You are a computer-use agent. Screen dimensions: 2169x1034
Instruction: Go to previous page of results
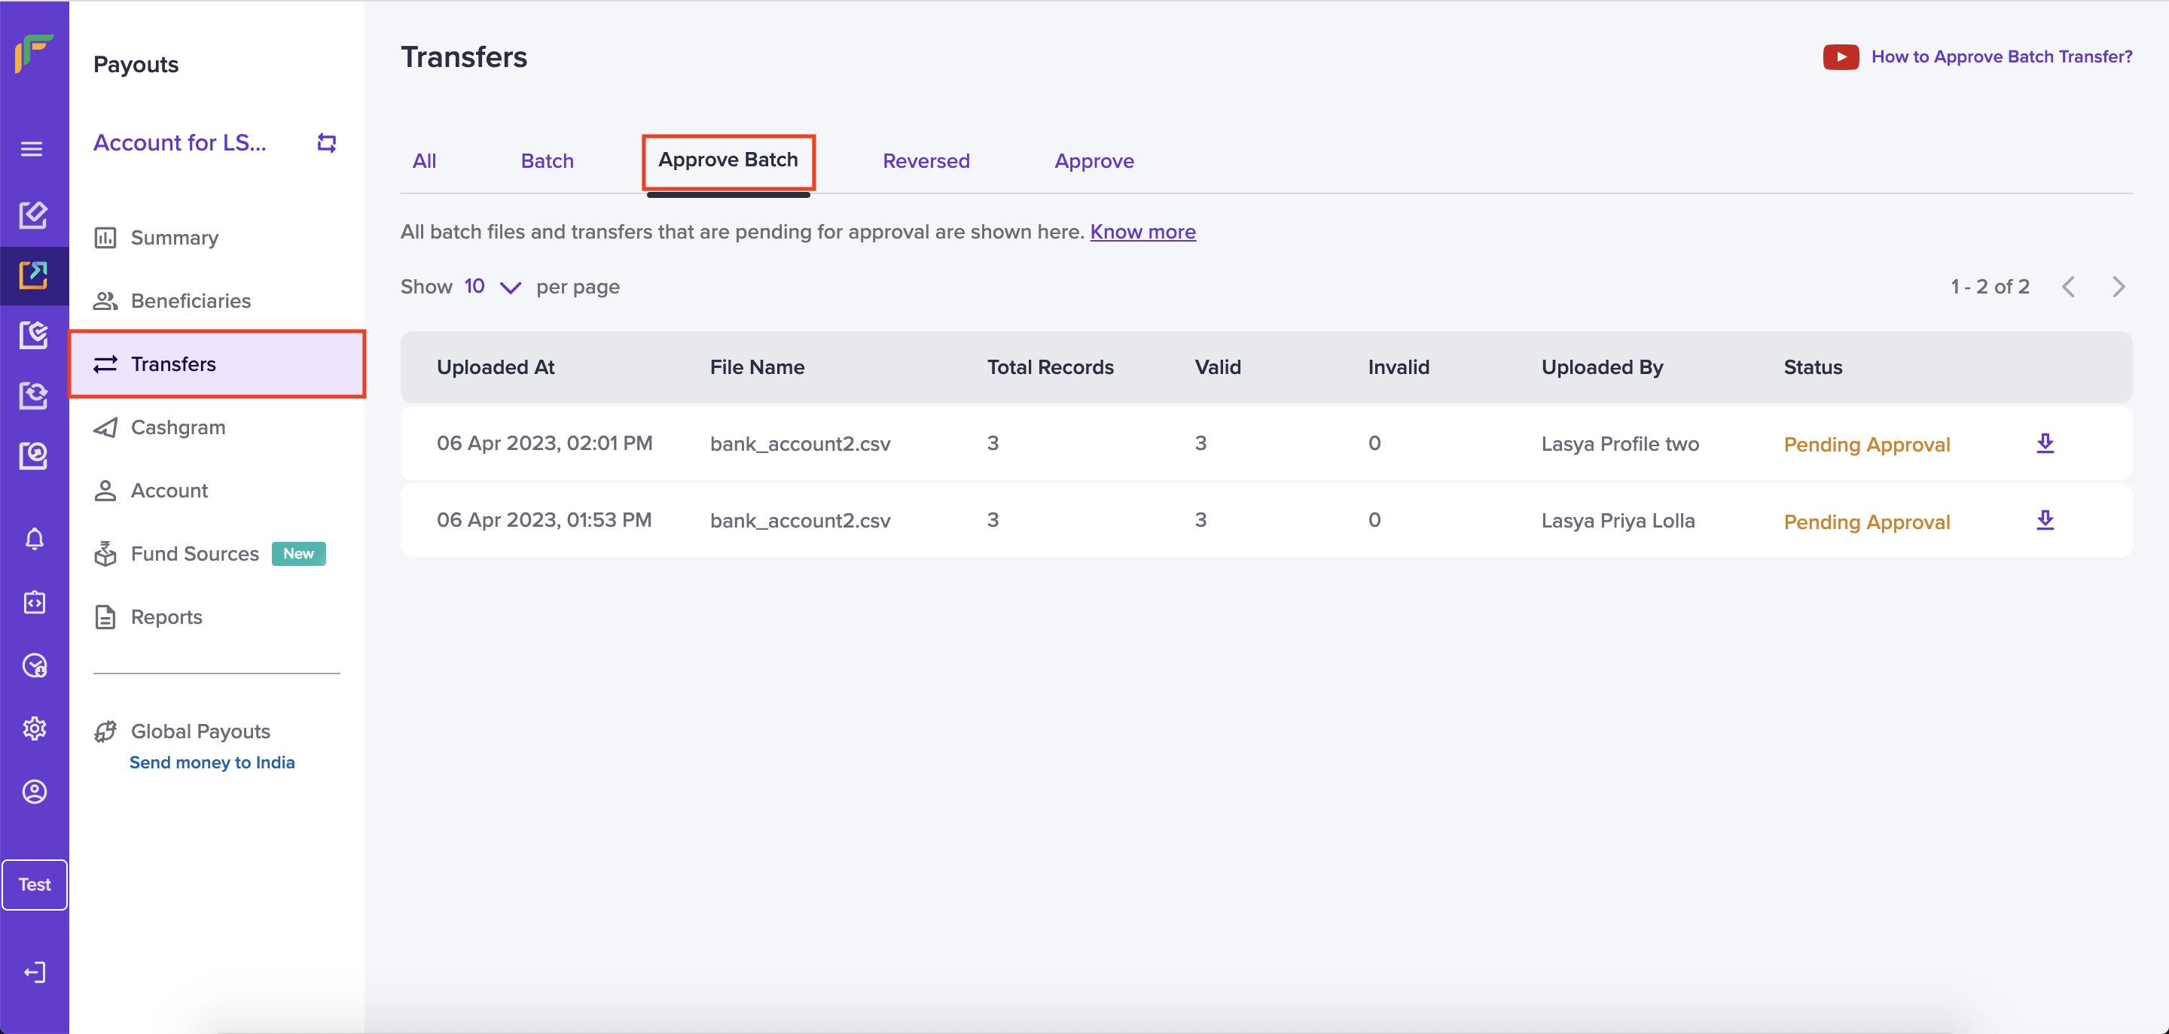pos(2068,287)
